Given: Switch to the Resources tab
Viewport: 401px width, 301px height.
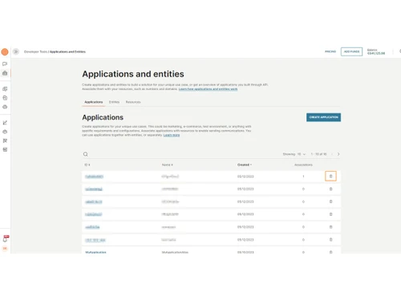Looking at the screenshot, I should (133, 102).
